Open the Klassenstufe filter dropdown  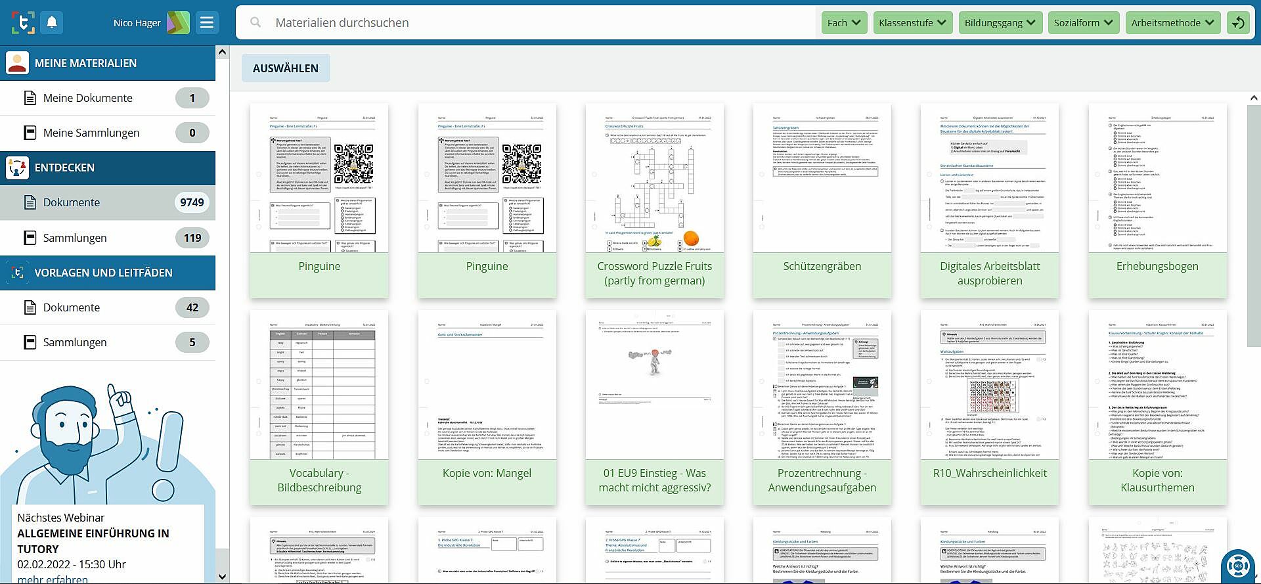pos(912,23)
